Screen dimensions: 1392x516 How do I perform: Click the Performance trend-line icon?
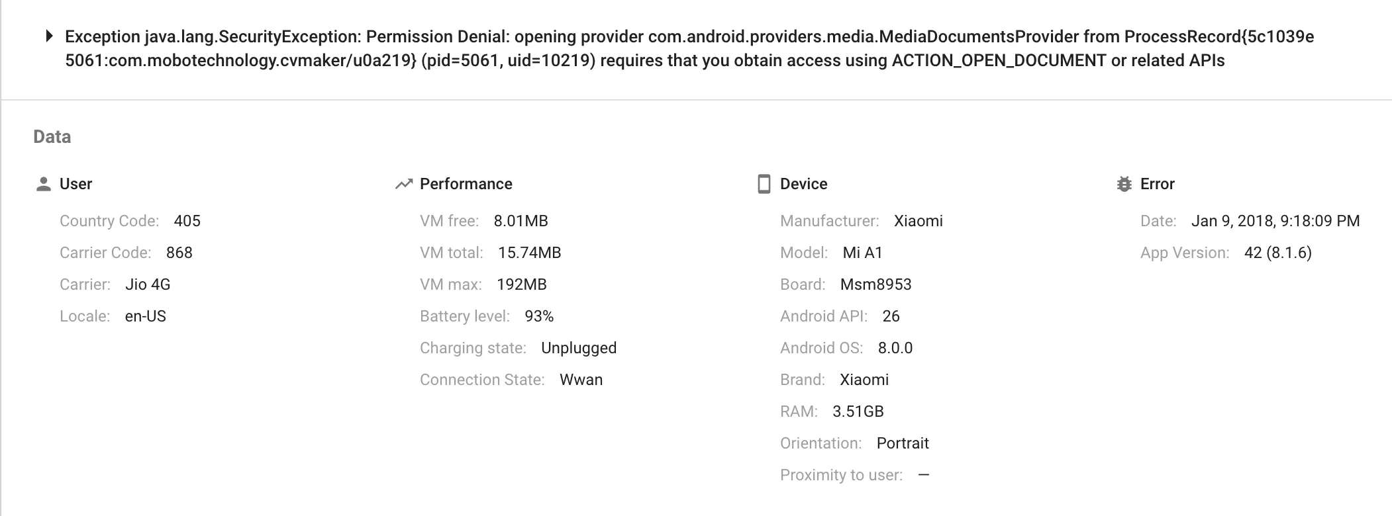pos(403,184)
